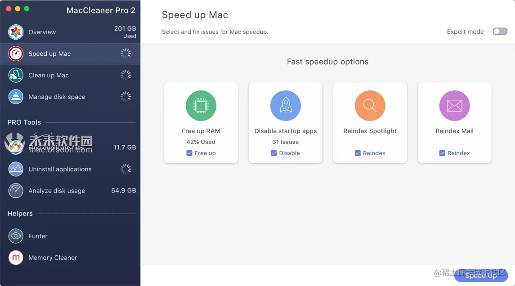
Task: Launch the Memory Cleaner helper
Action: [x=70, y=257]
